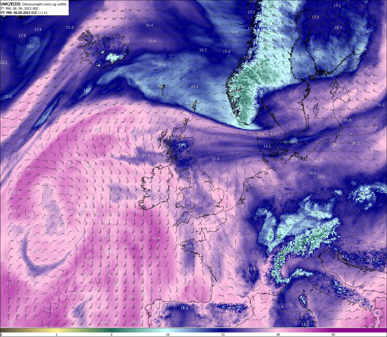This screenshot has height=337, width=387.
Task: Click the 19.4 value over Brittany
Action: [191, 246]
